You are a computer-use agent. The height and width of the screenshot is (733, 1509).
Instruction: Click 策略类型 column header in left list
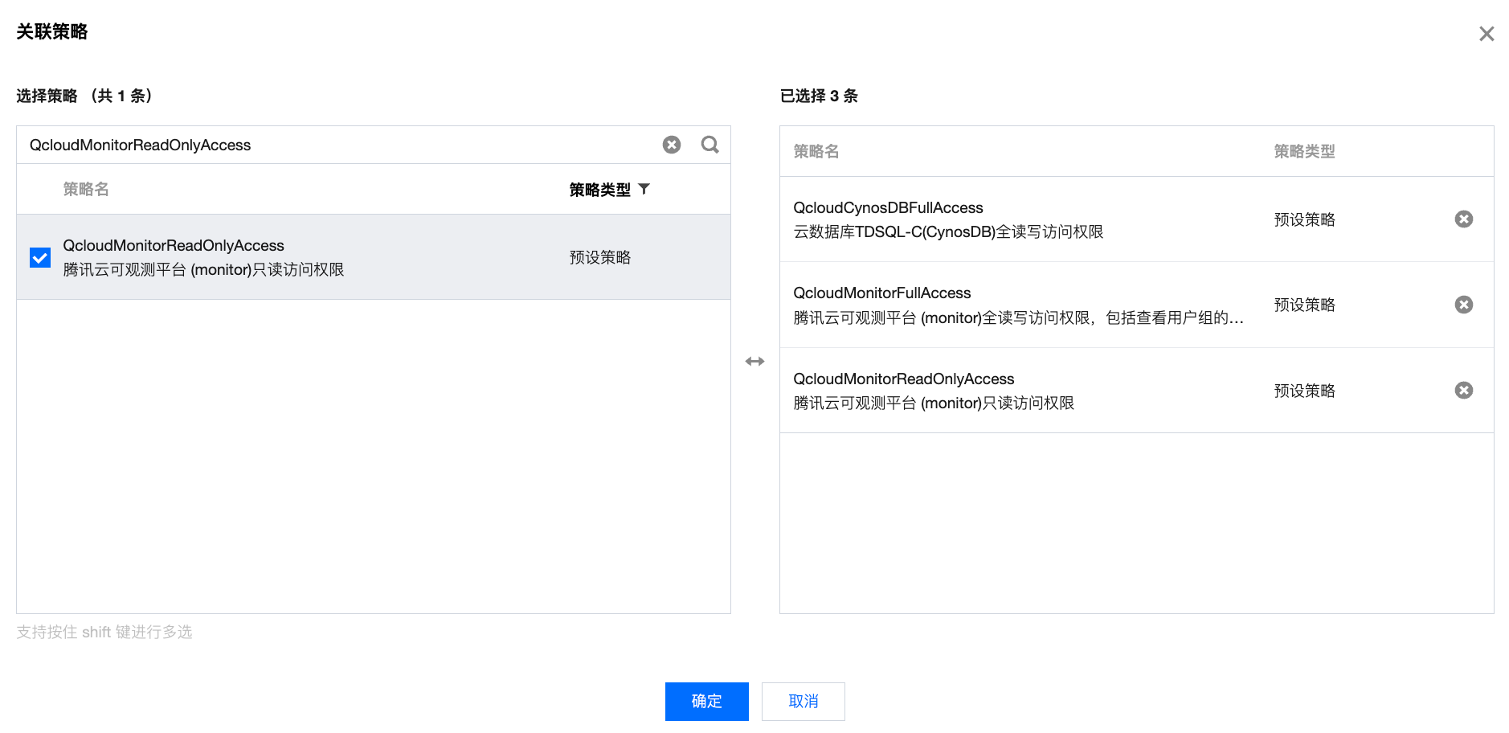[600, 190]
